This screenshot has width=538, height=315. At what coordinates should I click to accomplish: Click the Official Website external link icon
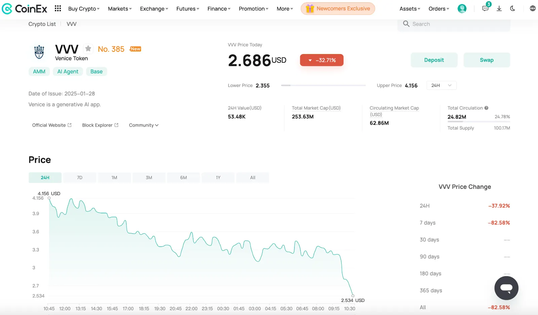coord(70,125)
